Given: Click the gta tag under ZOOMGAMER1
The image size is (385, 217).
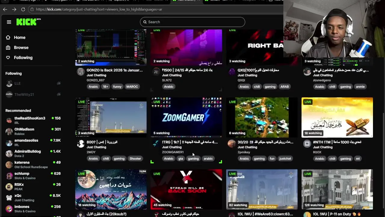Looking at the screenshot, I should 180,159.
